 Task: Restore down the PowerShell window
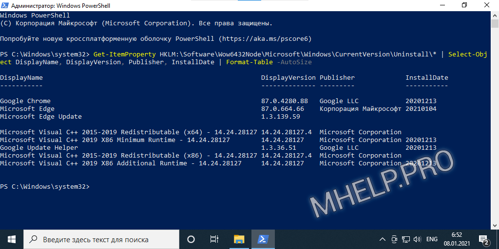(464, 5)
